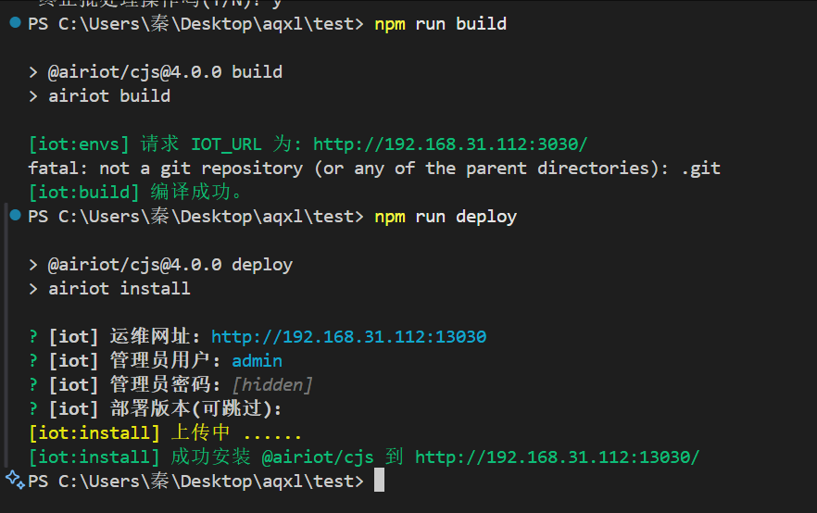Click the blue command decoration dot beside npm run build

15,22
